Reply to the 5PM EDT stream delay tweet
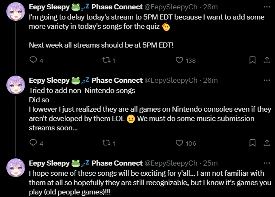The width and height of the screenshot is (275, 197). tap(33, 61)
